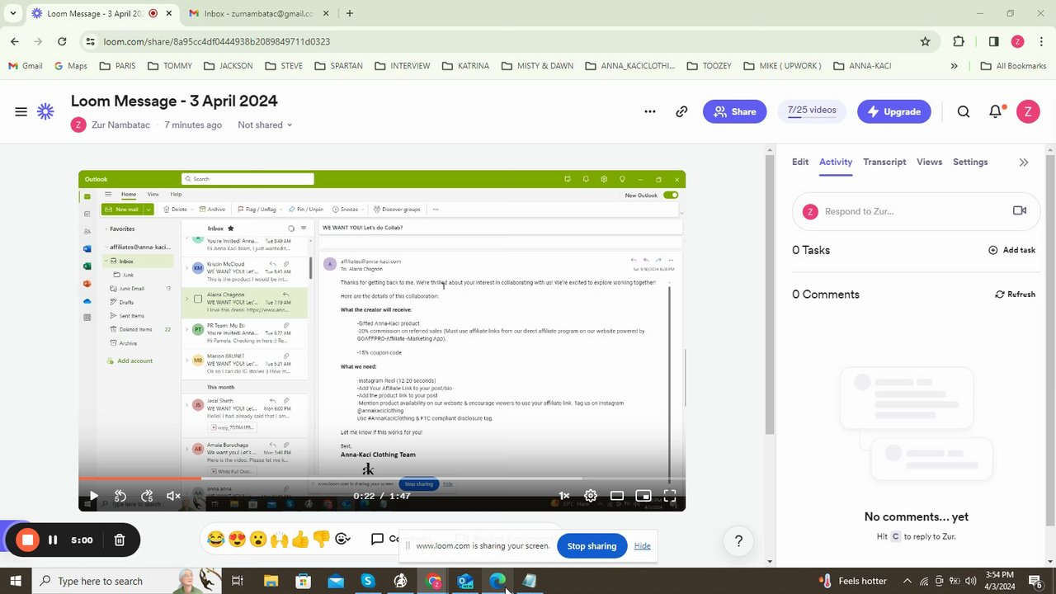
Task: Bookmark this page with the star icon
Action: coord(926,41)
